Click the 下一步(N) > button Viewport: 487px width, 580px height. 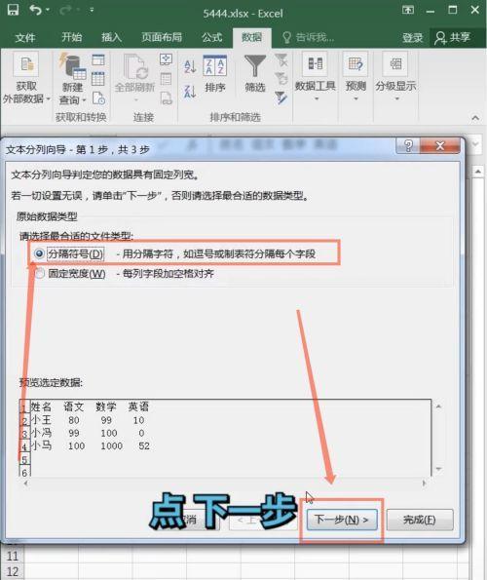pos(342,520)
